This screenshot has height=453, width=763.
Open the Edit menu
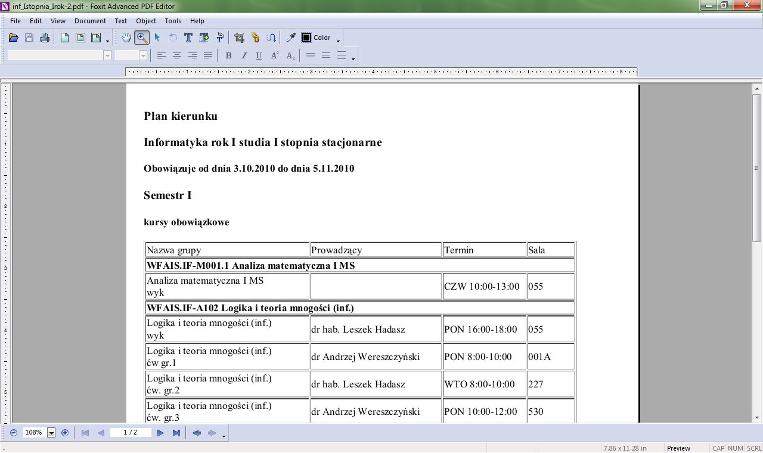pos(36,21)
